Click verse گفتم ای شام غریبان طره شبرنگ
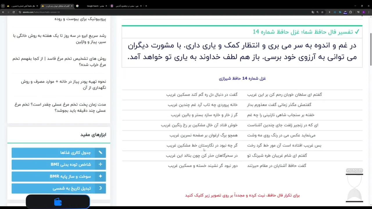Viewport: 372px width, 209px height. click(x=277, y=156)
